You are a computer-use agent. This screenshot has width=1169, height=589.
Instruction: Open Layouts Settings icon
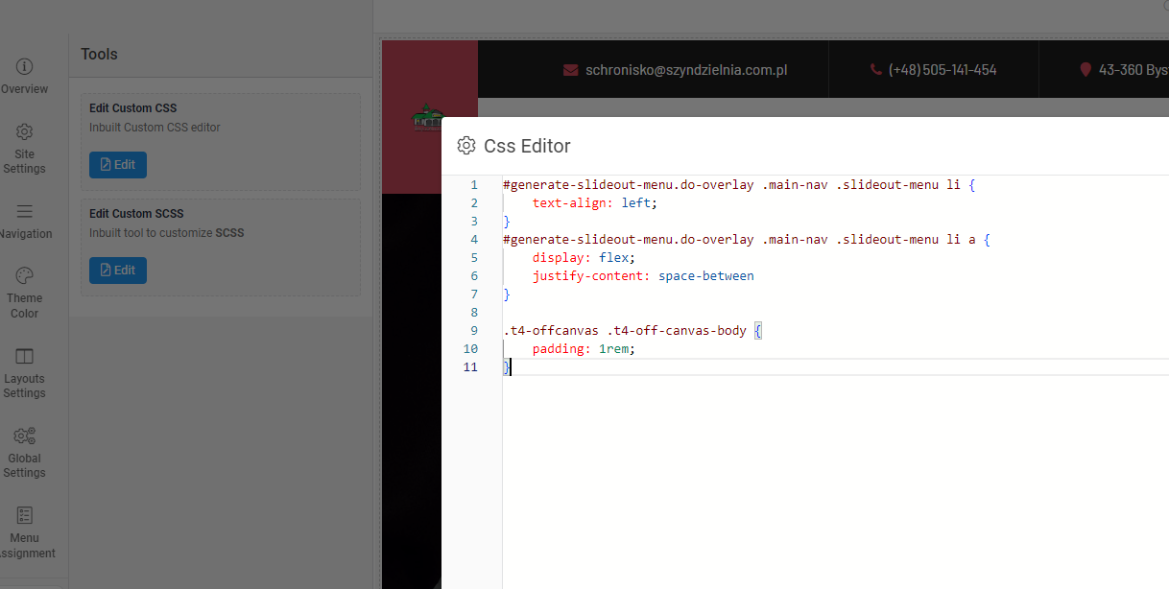coord(25,356)
